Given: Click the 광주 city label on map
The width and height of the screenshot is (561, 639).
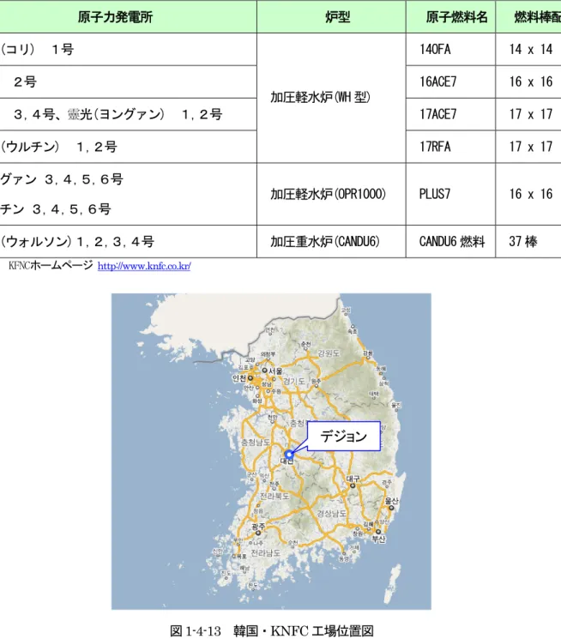Looking at the screenshot, I should tap(258, 527).
